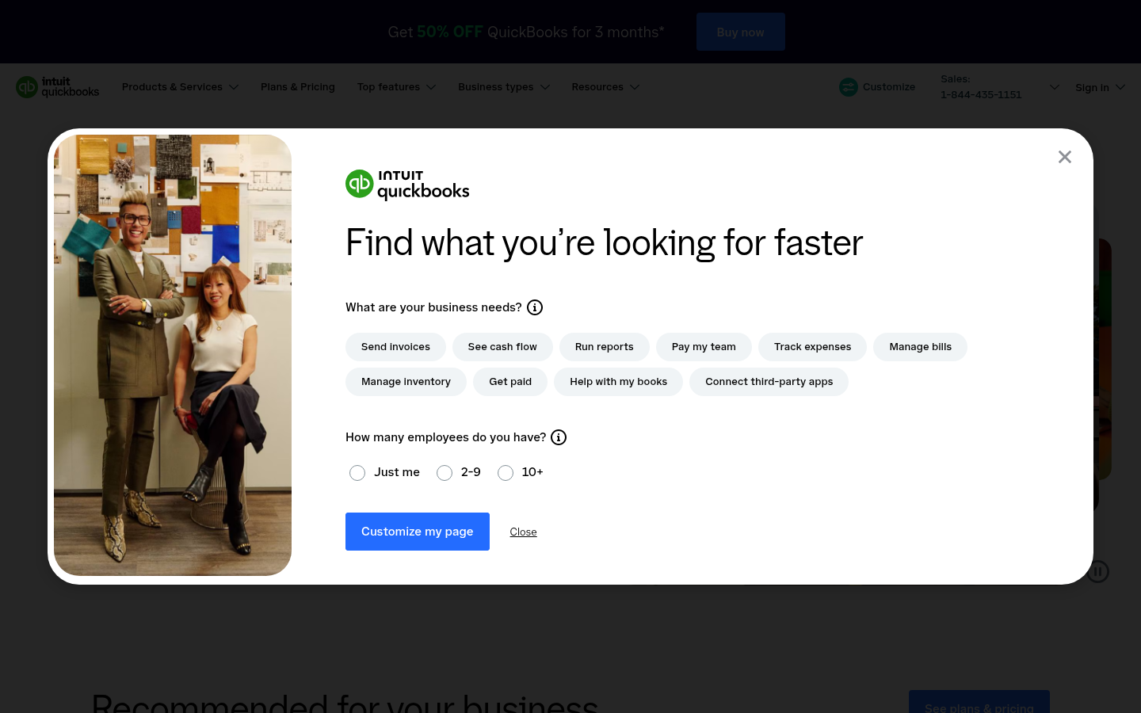Click the 50% OFF promo banner text

click(450, 32)
